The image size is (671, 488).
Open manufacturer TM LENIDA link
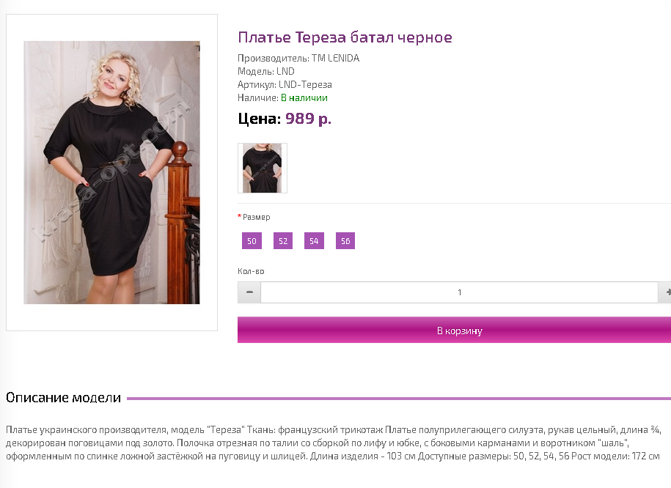point(336,58)
